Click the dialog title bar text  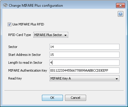[x=36, y=6]
